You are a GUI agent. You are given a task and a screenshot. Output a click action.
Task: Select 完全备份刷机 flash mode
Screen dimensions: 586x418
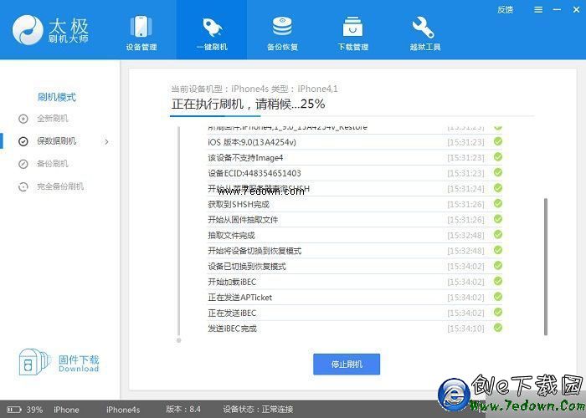pyautogui.click(x=60, y=186)
